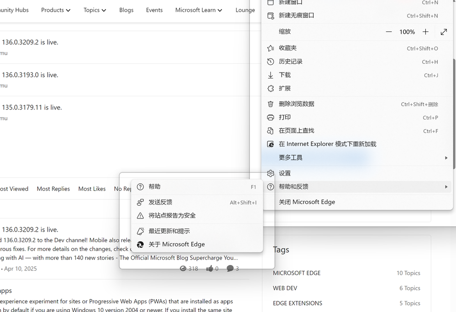Click the warning triangle icon beside 将站点报告为安全
The height and width of the screenshot is (312, 456).
tap(141, 216)
